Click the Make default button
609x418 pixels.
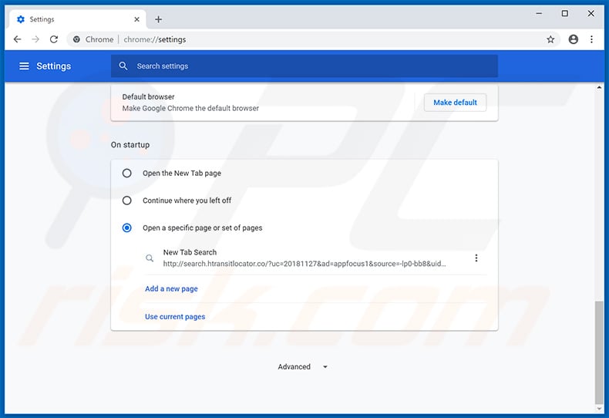click(x=455, y=103)
